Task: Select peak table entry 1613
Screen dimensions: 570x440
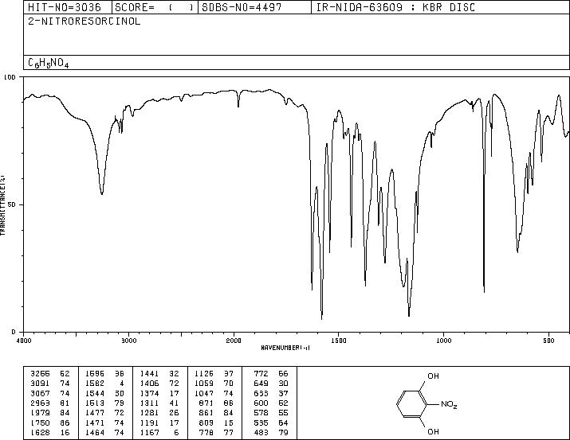Action: point(95,403)
